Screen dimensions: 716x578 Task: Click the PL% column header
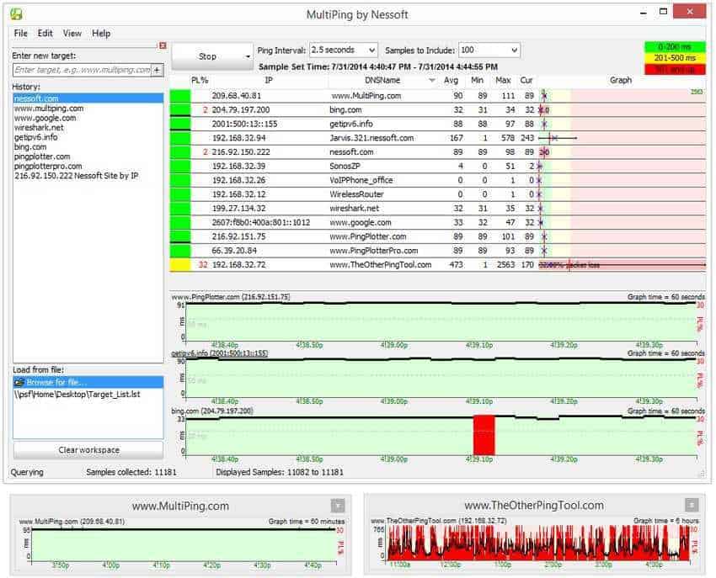coord(200,80)
